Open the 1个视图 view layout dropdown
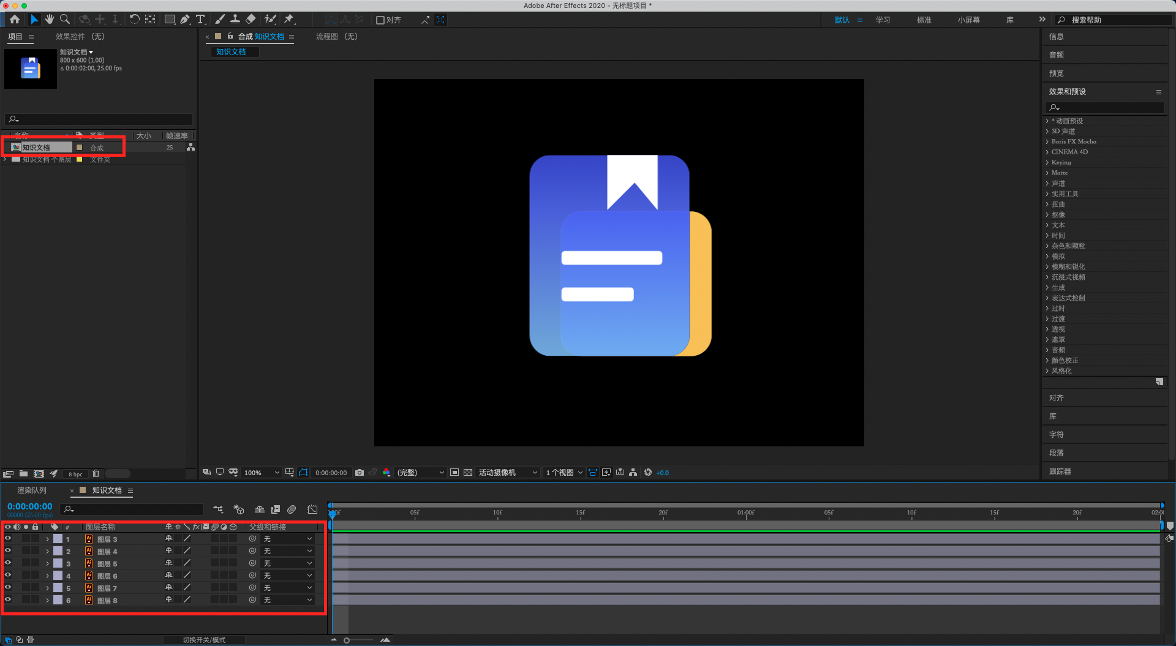The height and width of the screenshot is (646, 1176). click(563, 472)
